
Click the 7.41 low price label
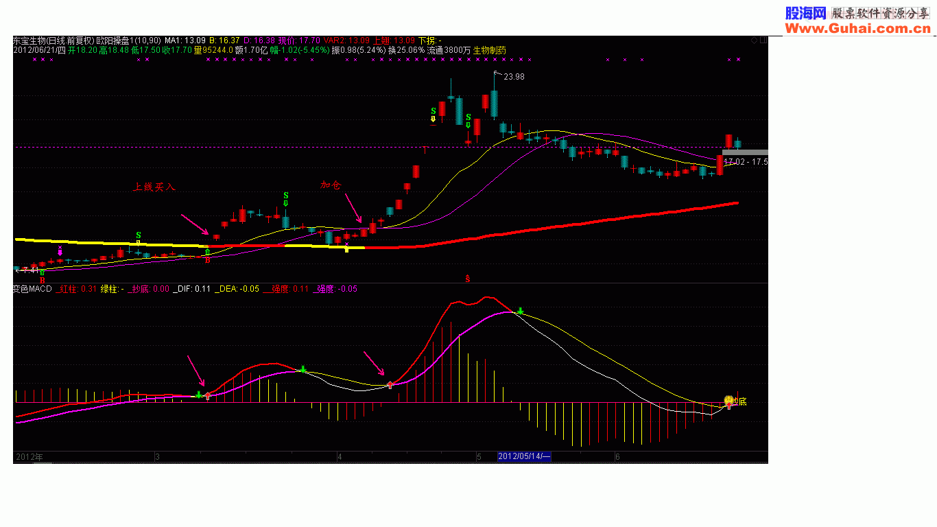[30, 270]
